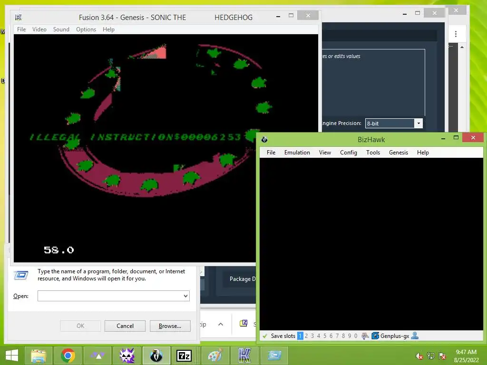Select save slot 9 in BizHawk
The width and height of the screenshot is (487, 365).
click(350, 336)
